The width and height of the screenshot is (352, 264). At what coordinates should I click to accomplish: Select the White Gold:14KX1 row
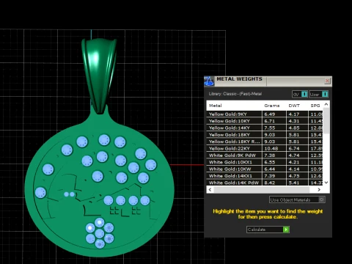click(x=265, y=176)
